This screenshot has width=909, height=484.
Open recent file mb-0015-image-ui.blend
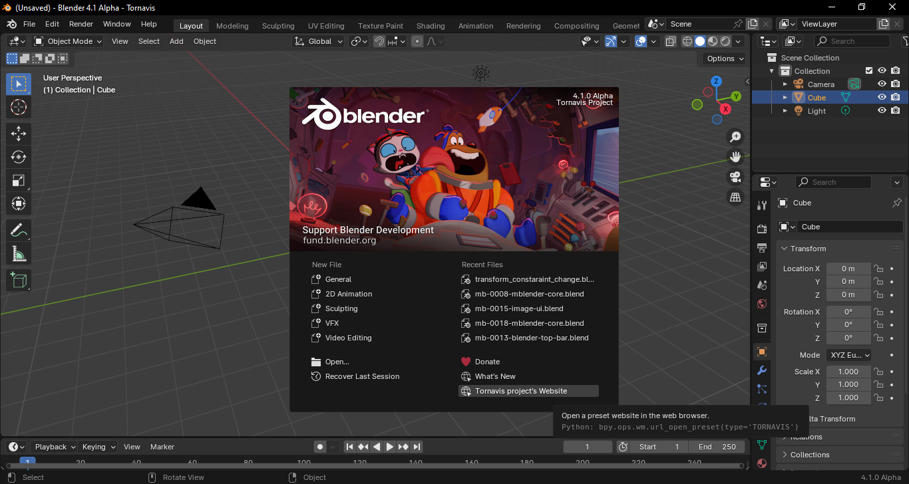(519, 308)
